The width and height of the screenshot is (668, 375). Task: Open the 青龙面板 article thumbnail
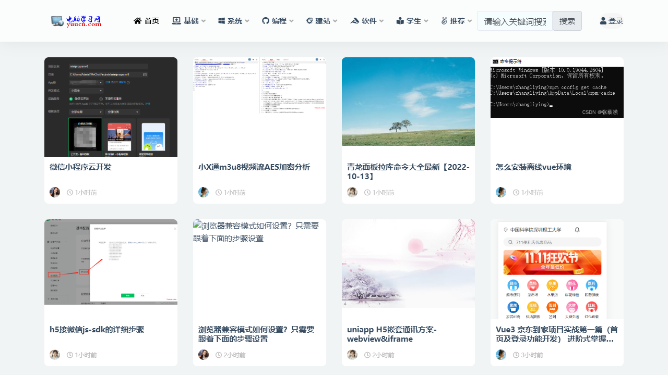408,101
